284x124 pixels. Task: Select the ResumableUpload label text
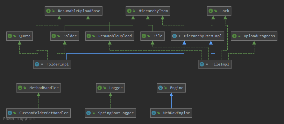[115, 36]
